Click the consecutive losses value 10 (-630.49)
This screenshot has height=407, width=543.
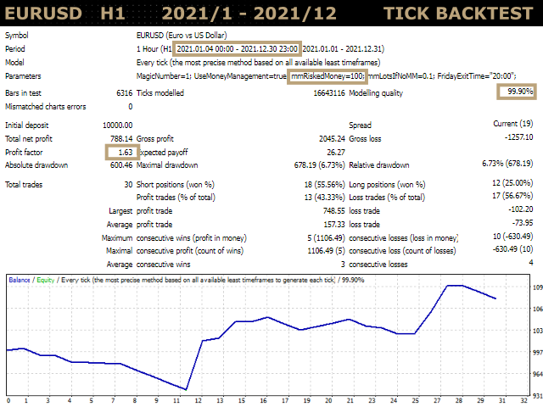point(512,237)
